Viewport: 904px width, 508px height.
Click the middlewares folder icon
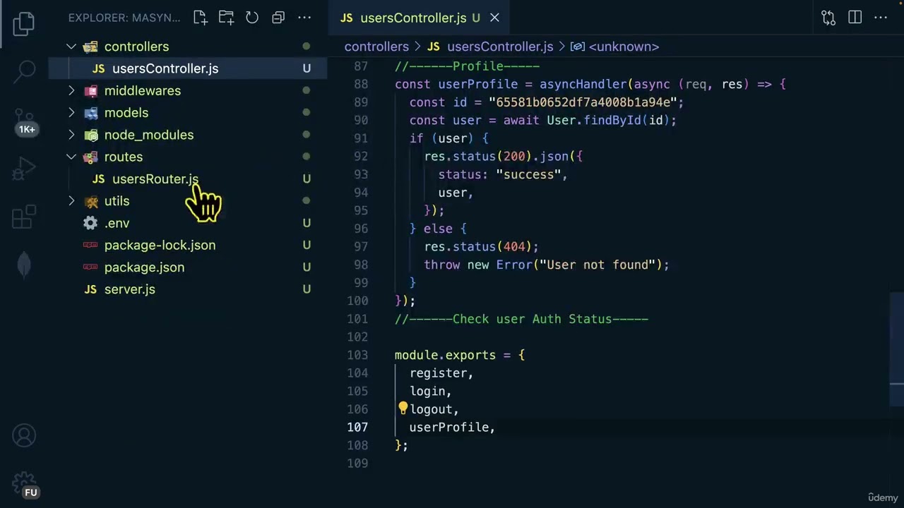pos(90,91)
